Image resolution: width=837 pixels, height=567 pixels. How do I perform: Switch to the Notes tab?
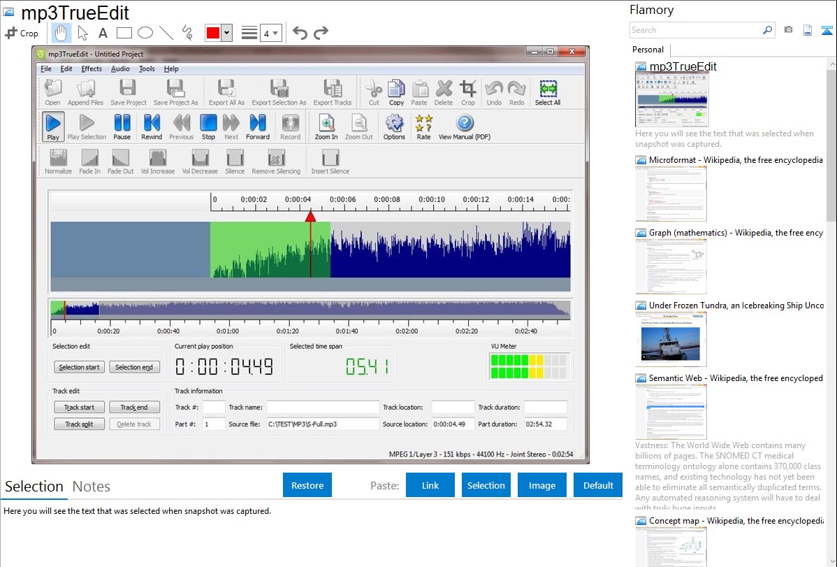[92, 487]
